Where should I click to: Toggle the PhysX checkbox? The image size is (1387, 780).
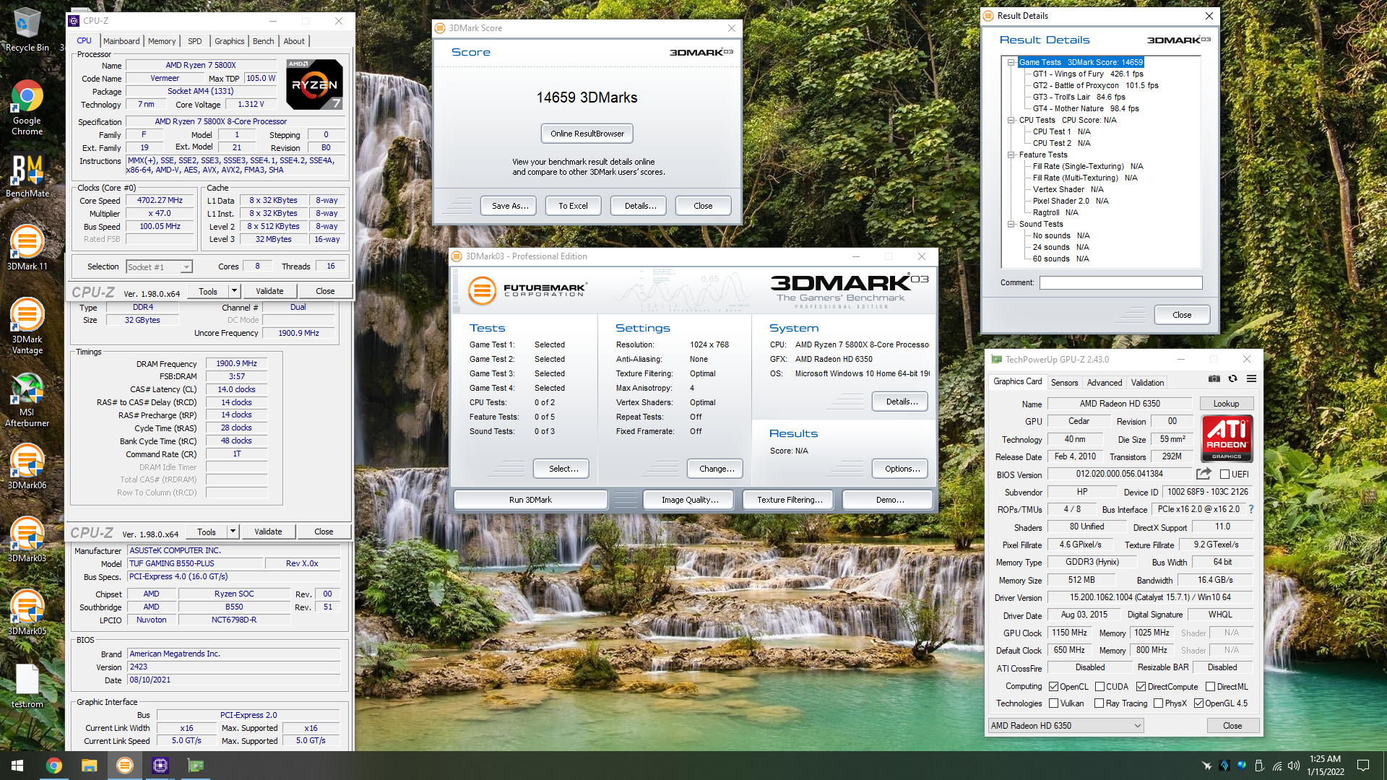(1158, 703)
